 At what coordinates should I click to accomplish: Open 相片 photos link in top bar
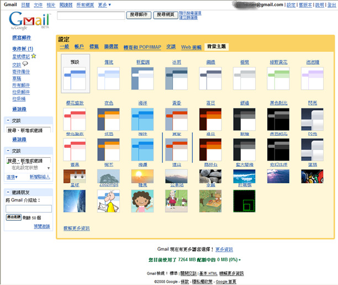(x=51, y=5)
